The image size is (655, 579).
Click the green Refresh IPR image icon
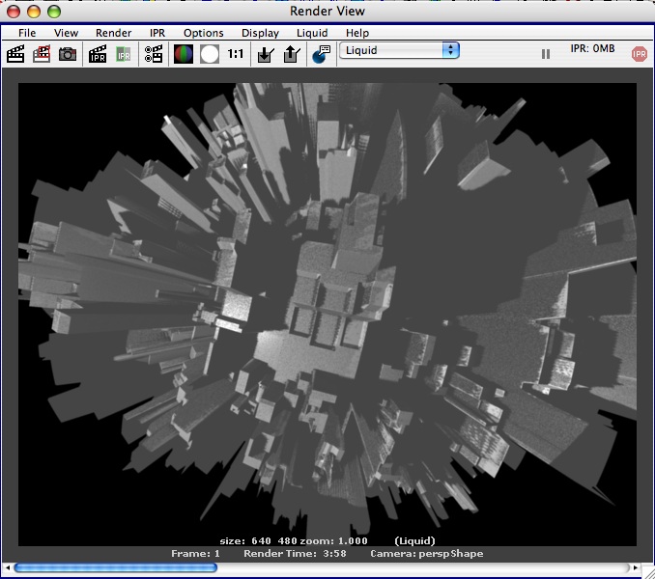coord(124,54)
